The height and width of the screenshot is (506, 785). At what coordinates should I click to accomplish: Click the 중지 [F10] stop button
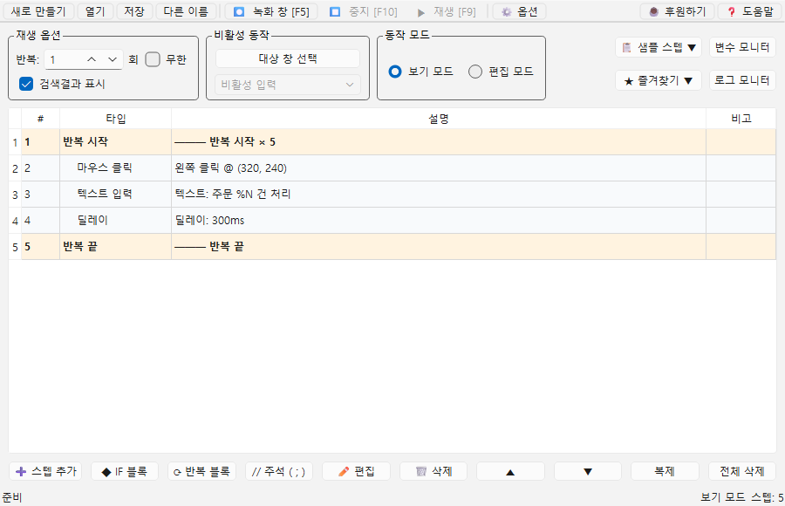tap(363, 11)
